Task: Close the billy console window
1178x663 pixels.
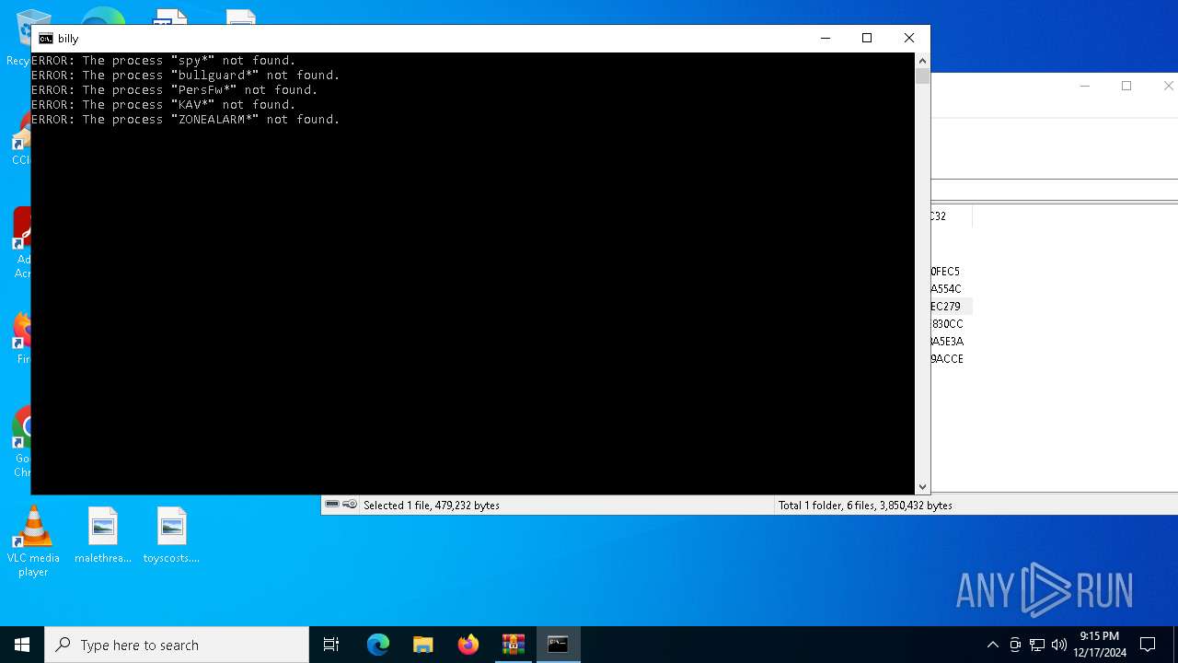Action: pos(909,38)
